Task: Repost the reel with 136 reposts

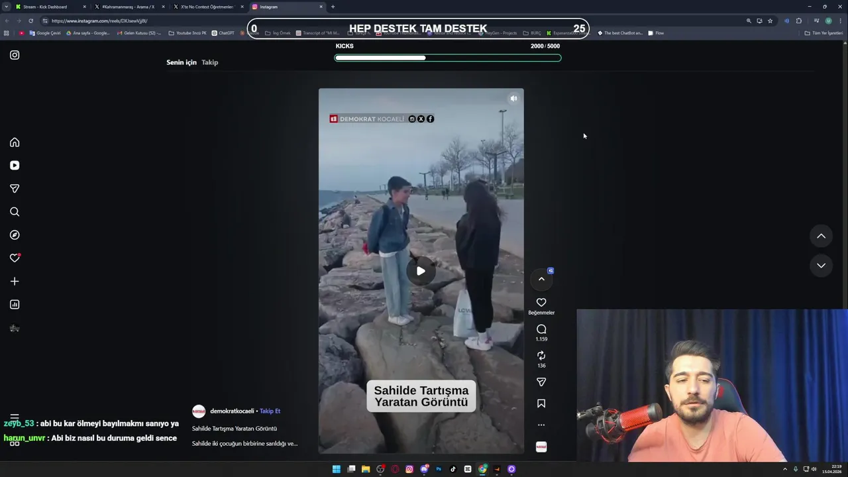Action: click(541, 356)
